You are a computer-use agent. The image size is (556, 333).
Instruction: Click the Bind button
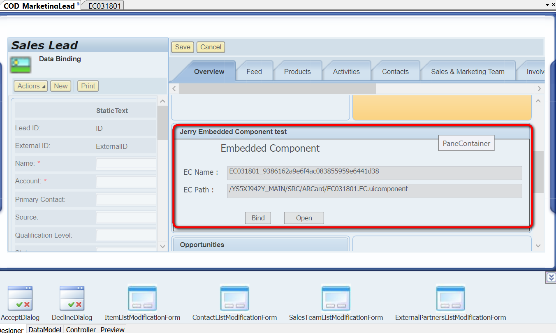[258, 218]
